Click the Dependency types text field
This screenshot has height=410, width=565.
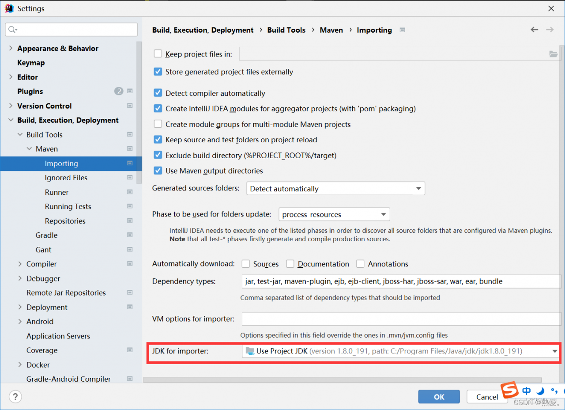click(401, 281)
